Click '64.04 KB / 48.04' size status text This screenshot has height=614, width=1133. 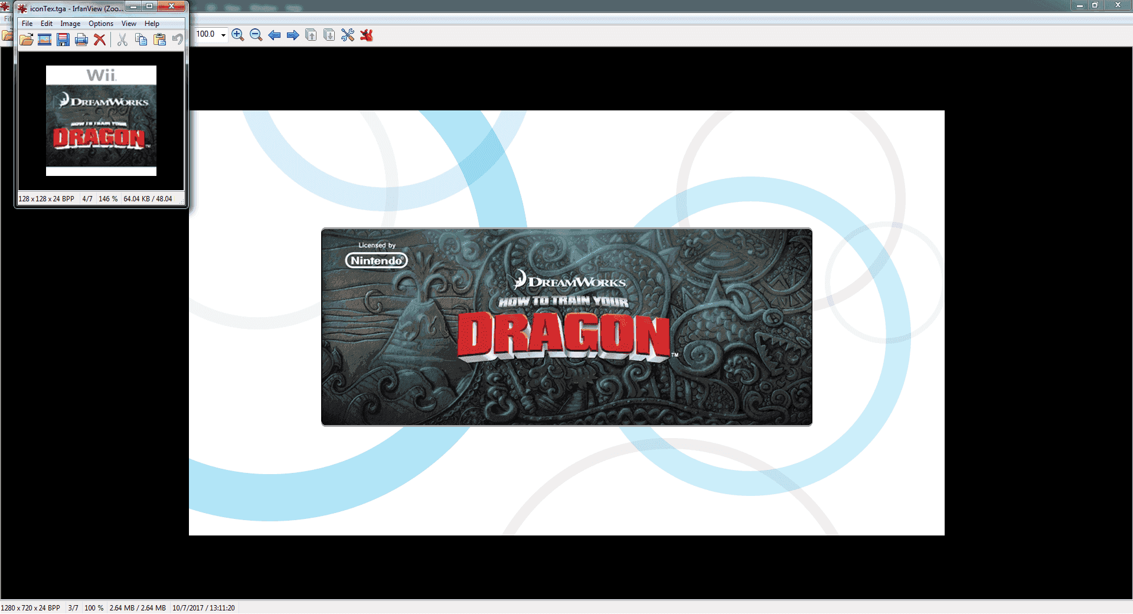(x=148, y=199)
